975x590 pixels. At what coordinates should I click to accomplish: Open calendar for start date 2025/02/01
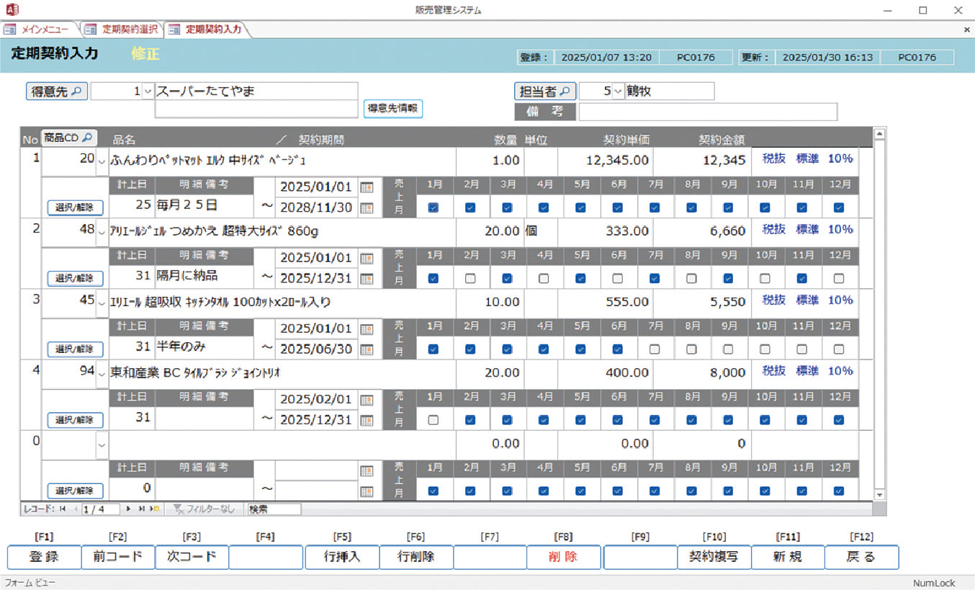pyautogui.click(x=367, y=400)
